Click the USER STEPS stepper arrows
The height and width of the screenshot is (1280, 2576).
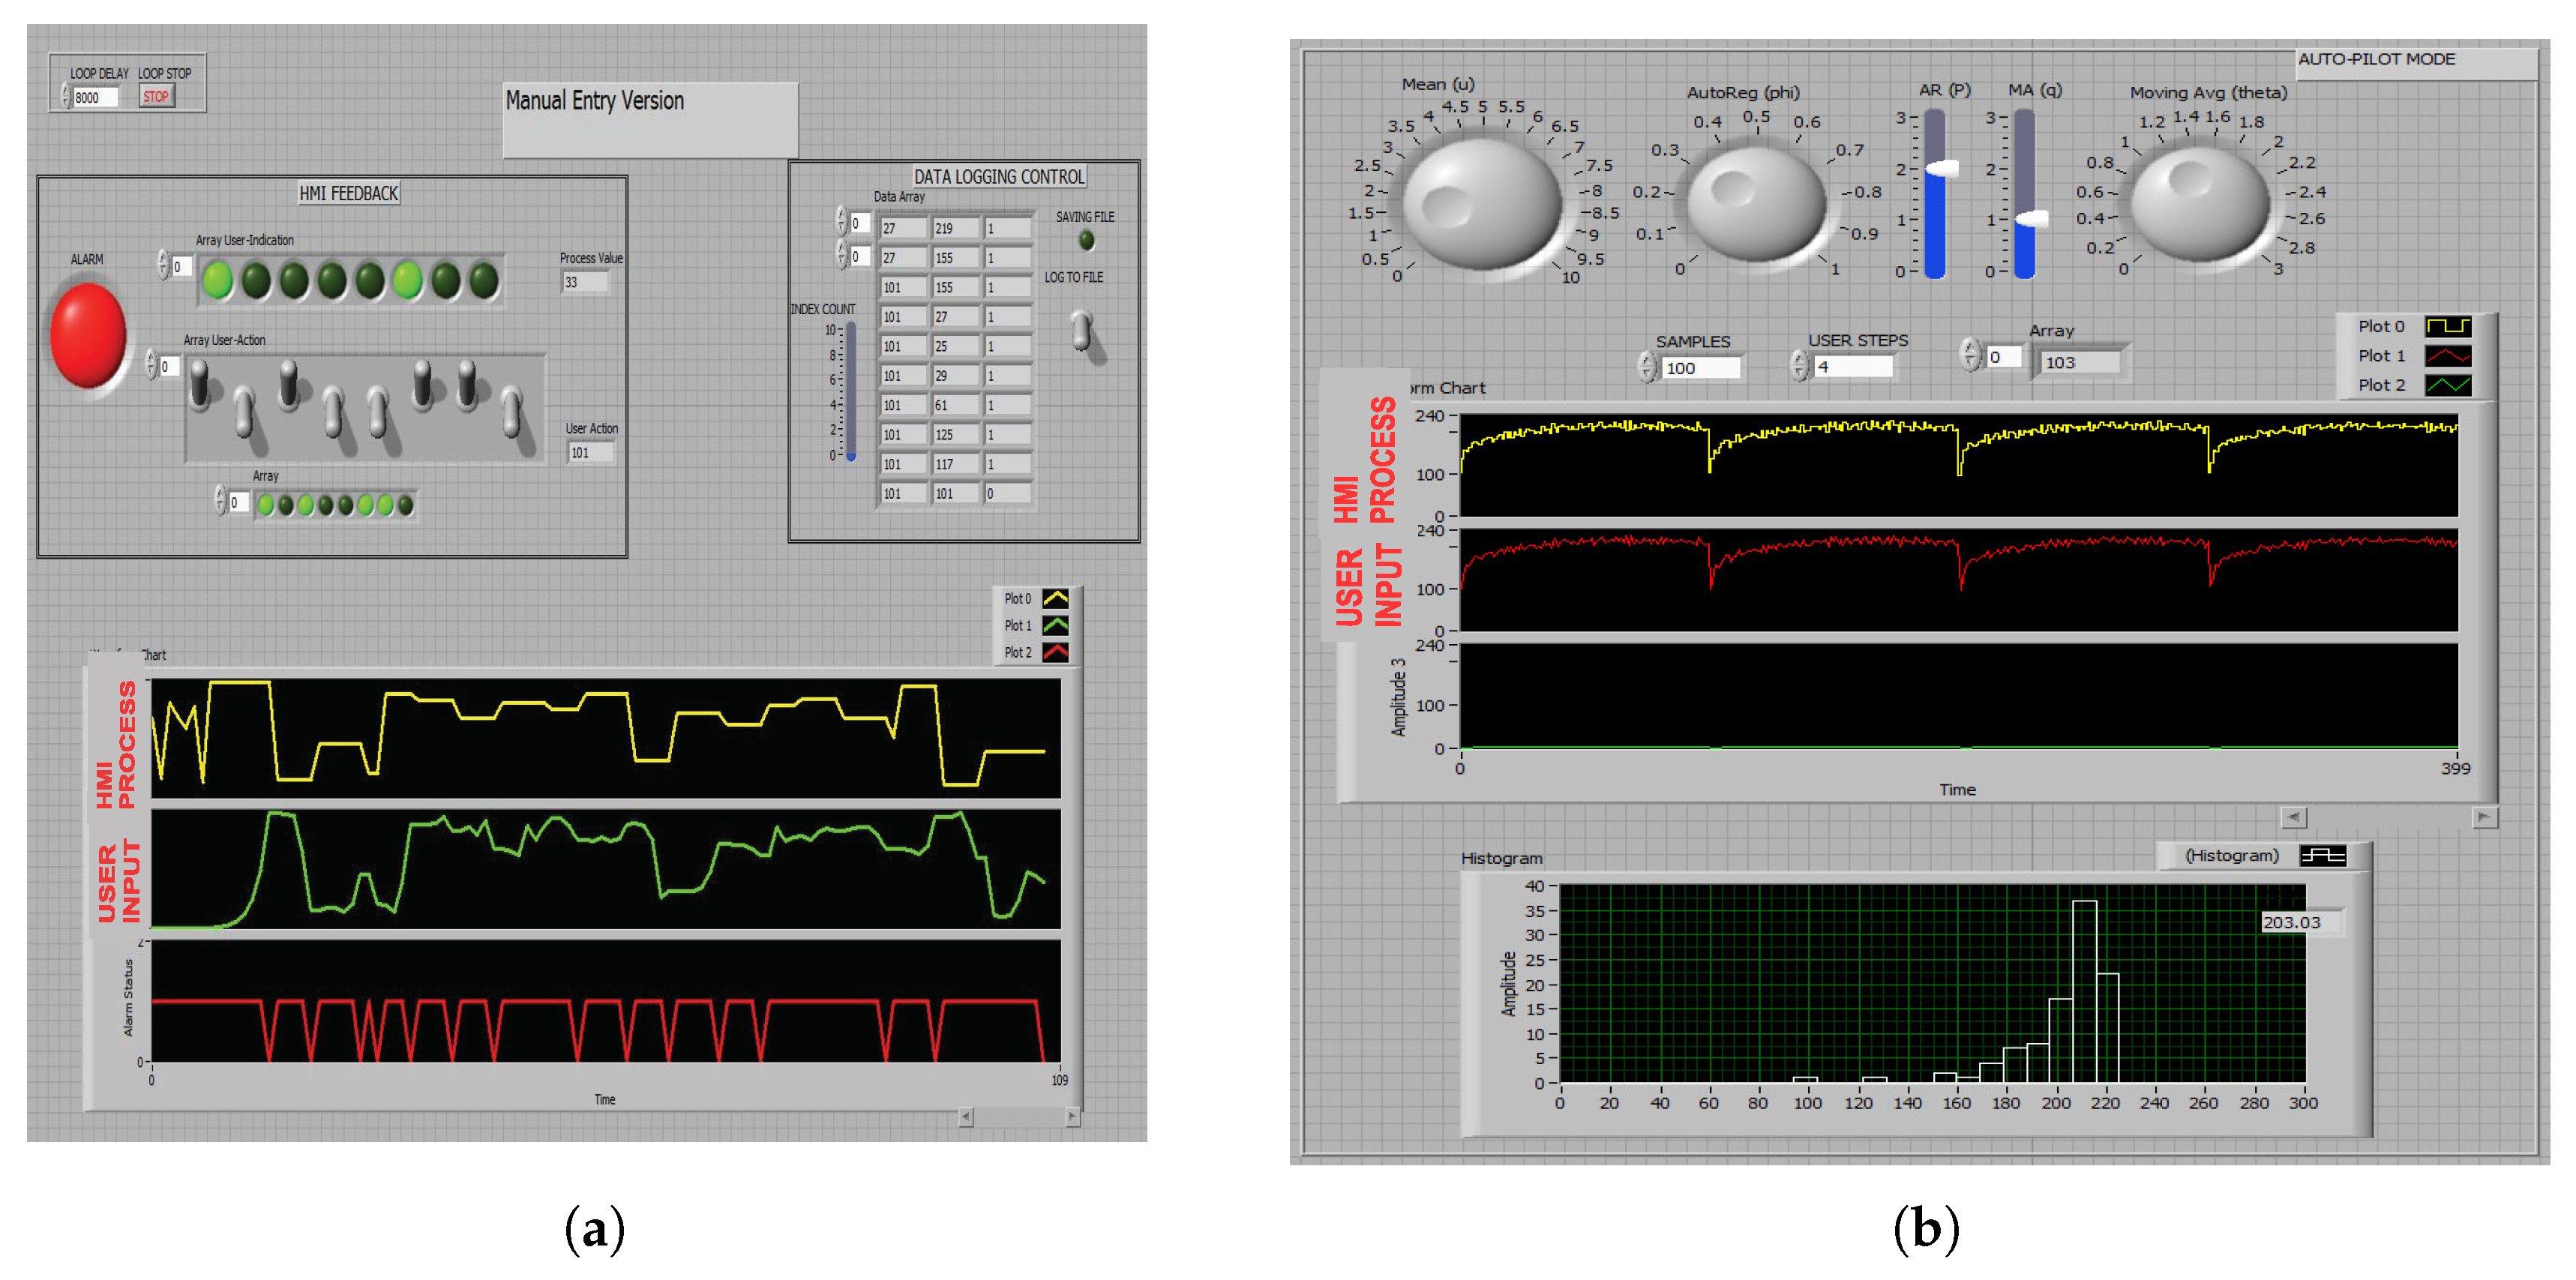[1799, 366]
